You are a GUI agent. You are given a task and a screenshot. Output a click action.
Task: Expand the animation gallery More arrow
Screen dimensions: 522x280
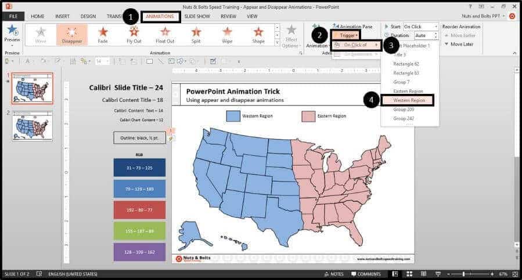point(277,42)
